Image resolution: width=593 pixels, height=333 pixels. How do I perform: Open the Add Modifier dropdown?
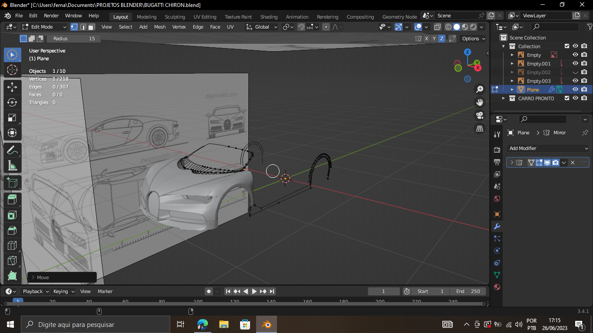[548, 148]
